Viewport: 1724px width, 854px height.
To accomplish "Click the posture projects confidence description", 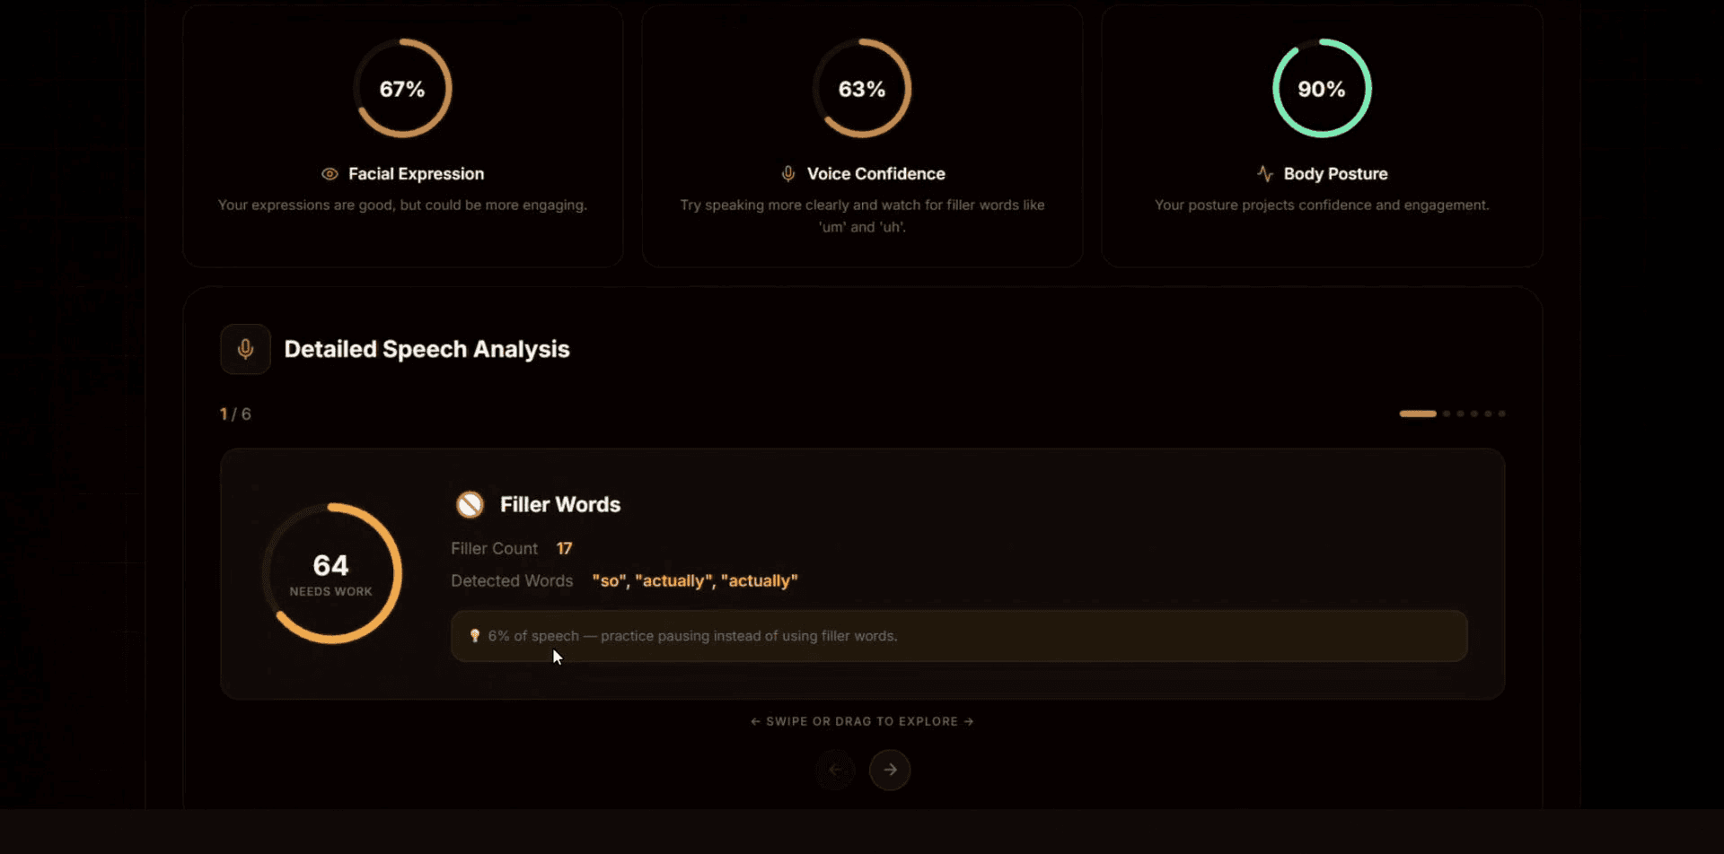I will (x=1322, y=205).
